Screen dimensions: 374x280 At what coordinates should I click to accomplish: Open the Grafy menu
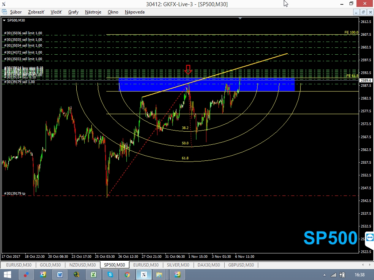point(73,12)
